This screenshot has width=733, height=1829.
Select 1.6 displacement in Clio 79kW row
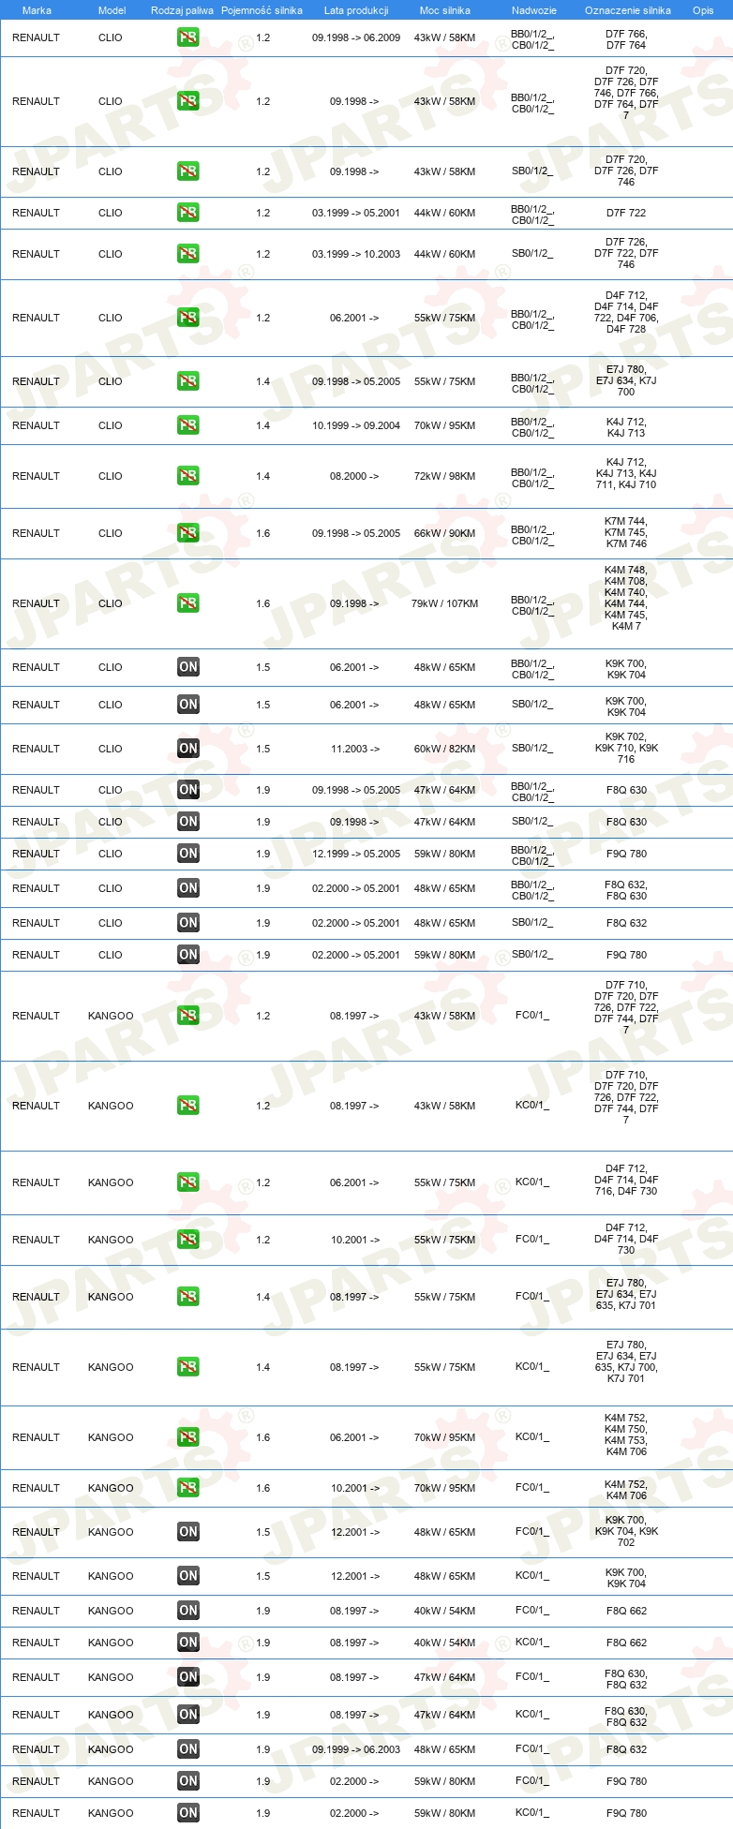[262, 604]
